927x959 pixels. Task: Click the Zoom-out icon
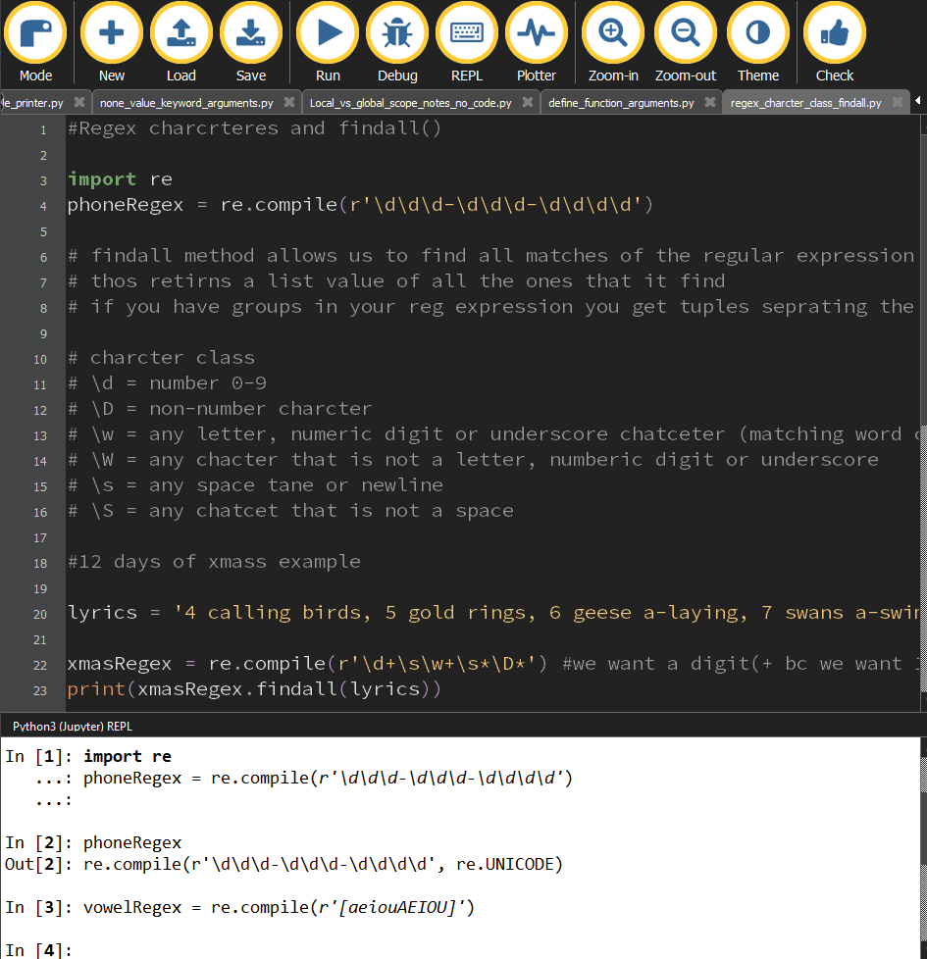(x=686, y=43)
